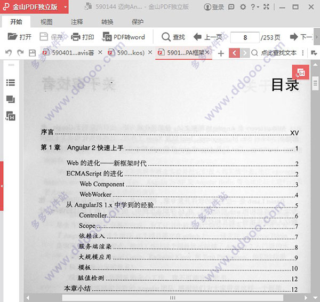
Task: Switch to the 视图 ribbon tab
Action: click(x=46, y=22)
